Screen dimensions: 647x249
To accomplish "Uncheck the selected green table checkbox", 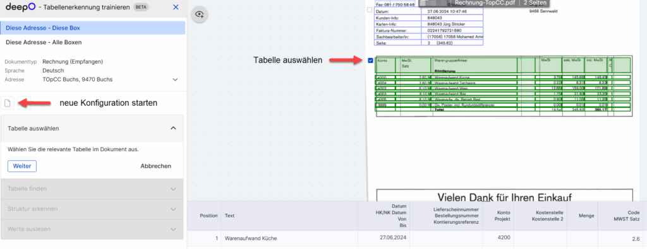I will [x=370, y=61].
